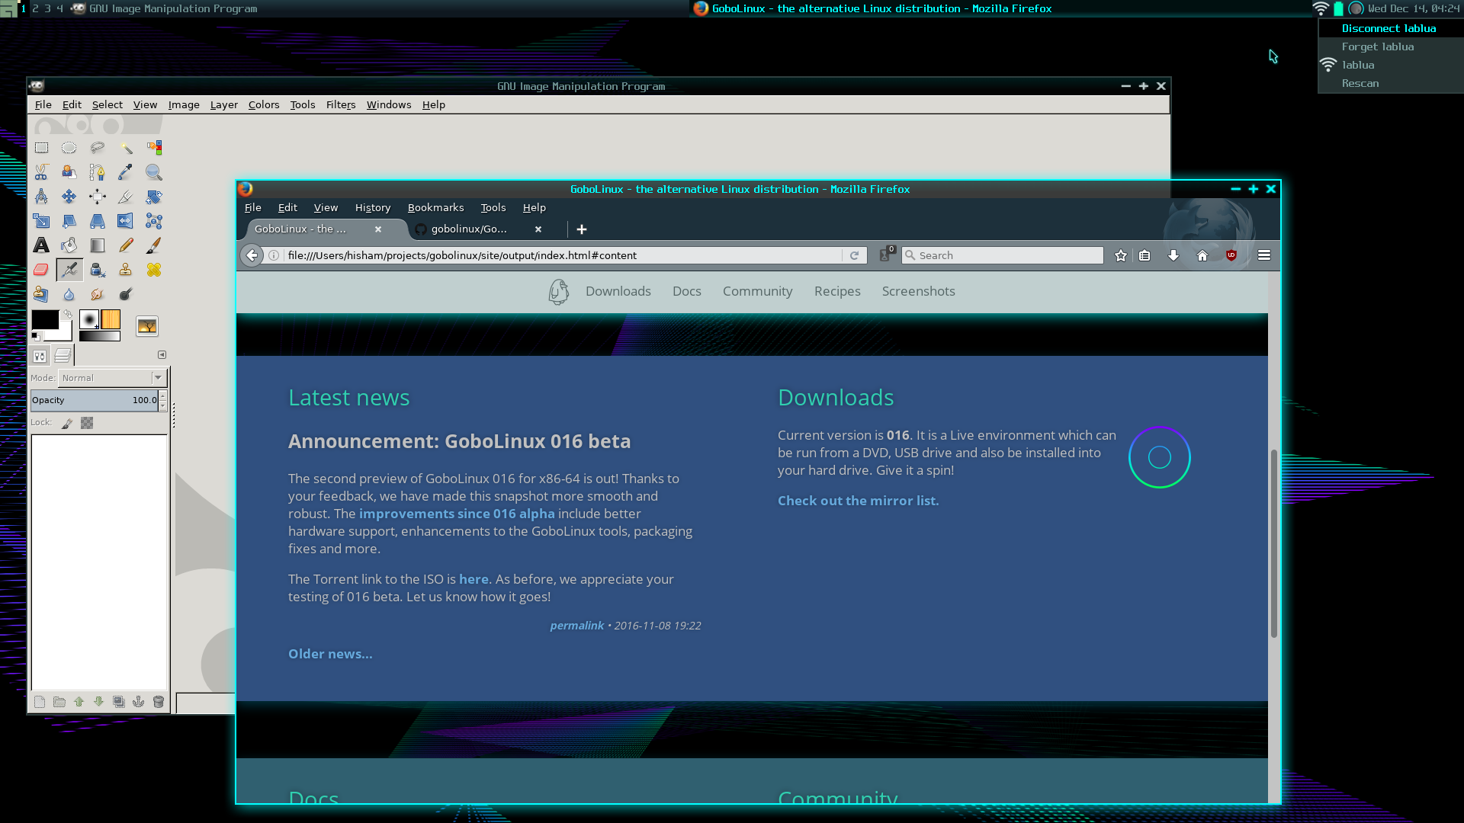
Task: Choose the Text tool
Action: [41, 245]
